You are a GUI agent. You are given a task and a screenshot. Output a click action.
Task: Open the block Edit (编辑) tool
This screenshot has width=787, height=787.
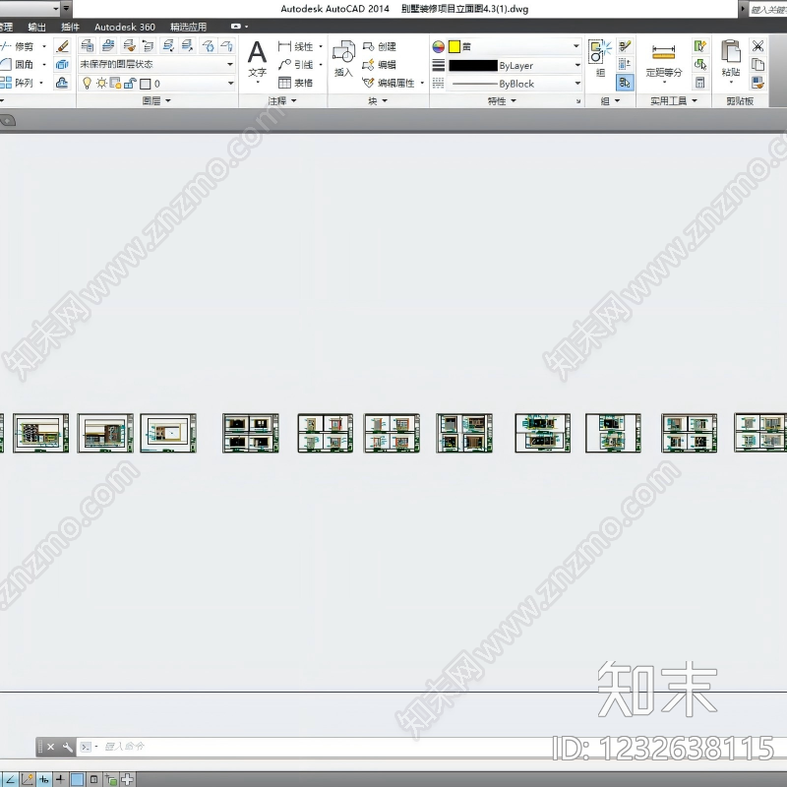click(380, 65)
